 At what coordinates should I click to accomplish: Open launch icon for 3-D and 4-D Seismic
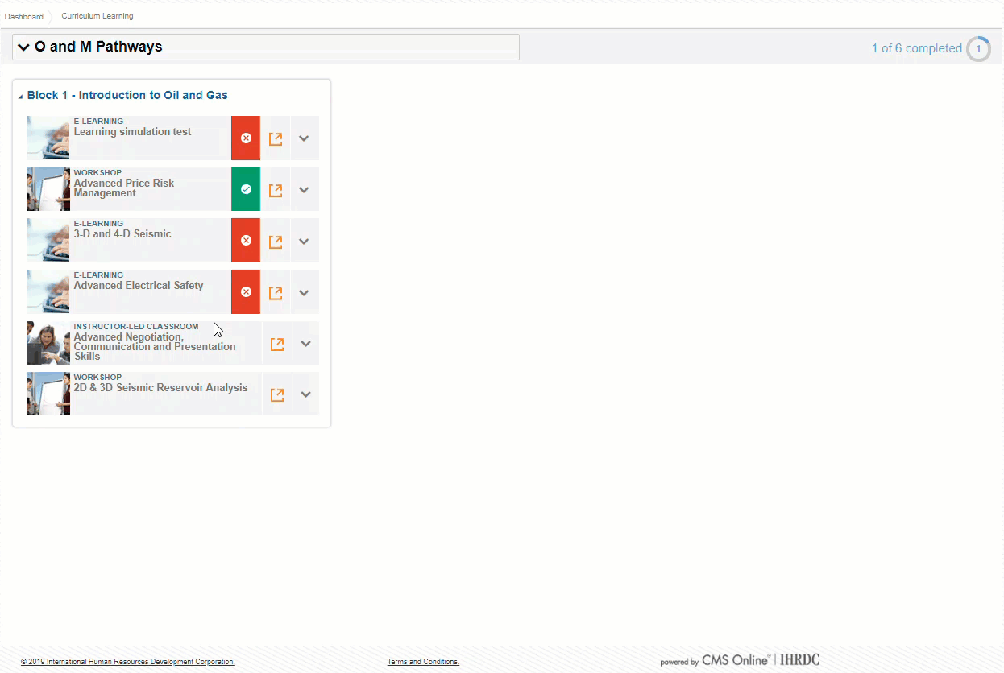[276, 241]
